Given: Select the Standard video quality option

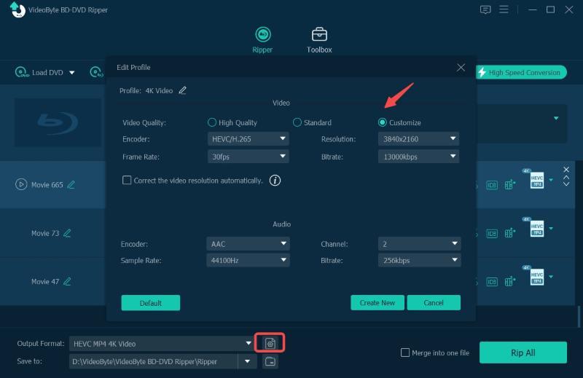Looking at the screenshot, I should coord(297,122).
